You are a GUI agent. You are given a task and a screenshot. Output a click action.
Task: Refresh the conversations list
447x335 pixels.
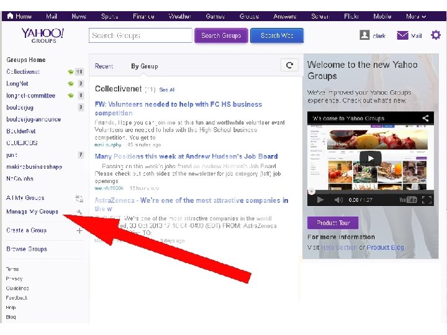(289, 65)
